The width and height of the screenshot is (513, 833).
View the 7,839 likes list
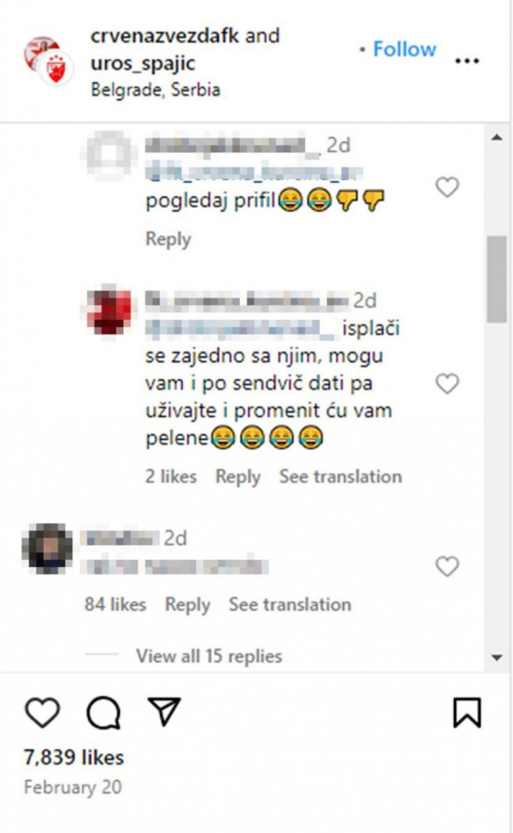74,757
